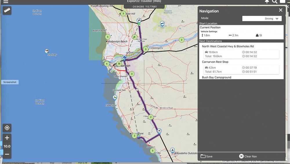Open the hamburger menu

click(6, 1)
